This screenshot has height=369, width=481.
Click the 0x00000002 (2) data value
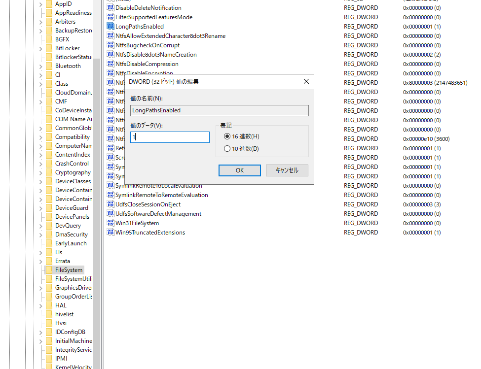pos(422,55)
